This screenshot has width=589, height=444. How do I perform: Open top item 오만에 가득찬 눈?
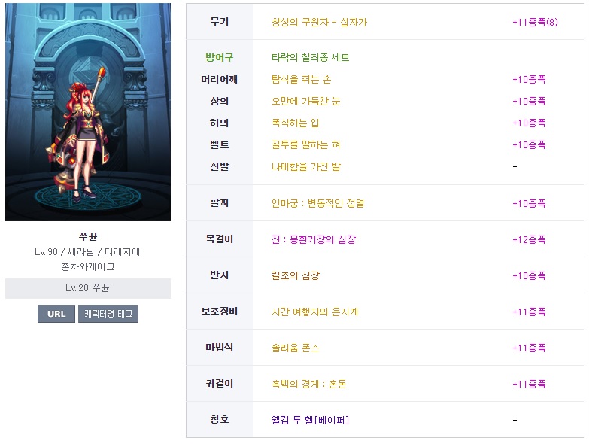[x=305, y=101]
